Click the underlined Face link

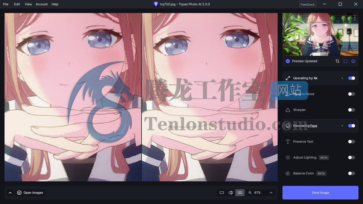[314, 126]
